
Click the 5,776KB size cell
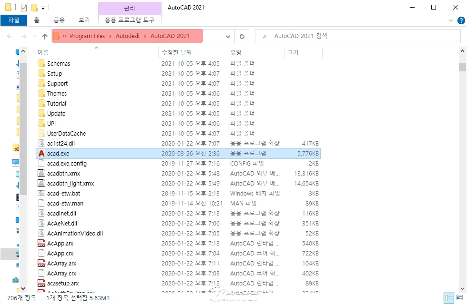308,154
